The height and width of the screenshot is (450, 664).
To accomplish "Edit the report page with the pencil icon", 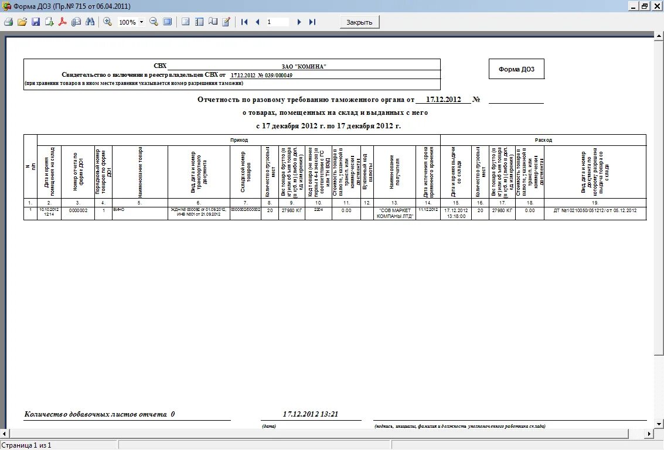I will [226, 22].
